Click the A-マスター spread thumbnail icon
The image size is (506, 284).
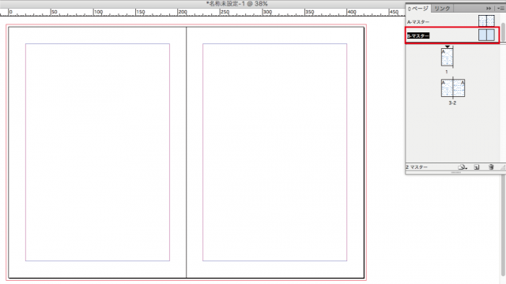486,21
